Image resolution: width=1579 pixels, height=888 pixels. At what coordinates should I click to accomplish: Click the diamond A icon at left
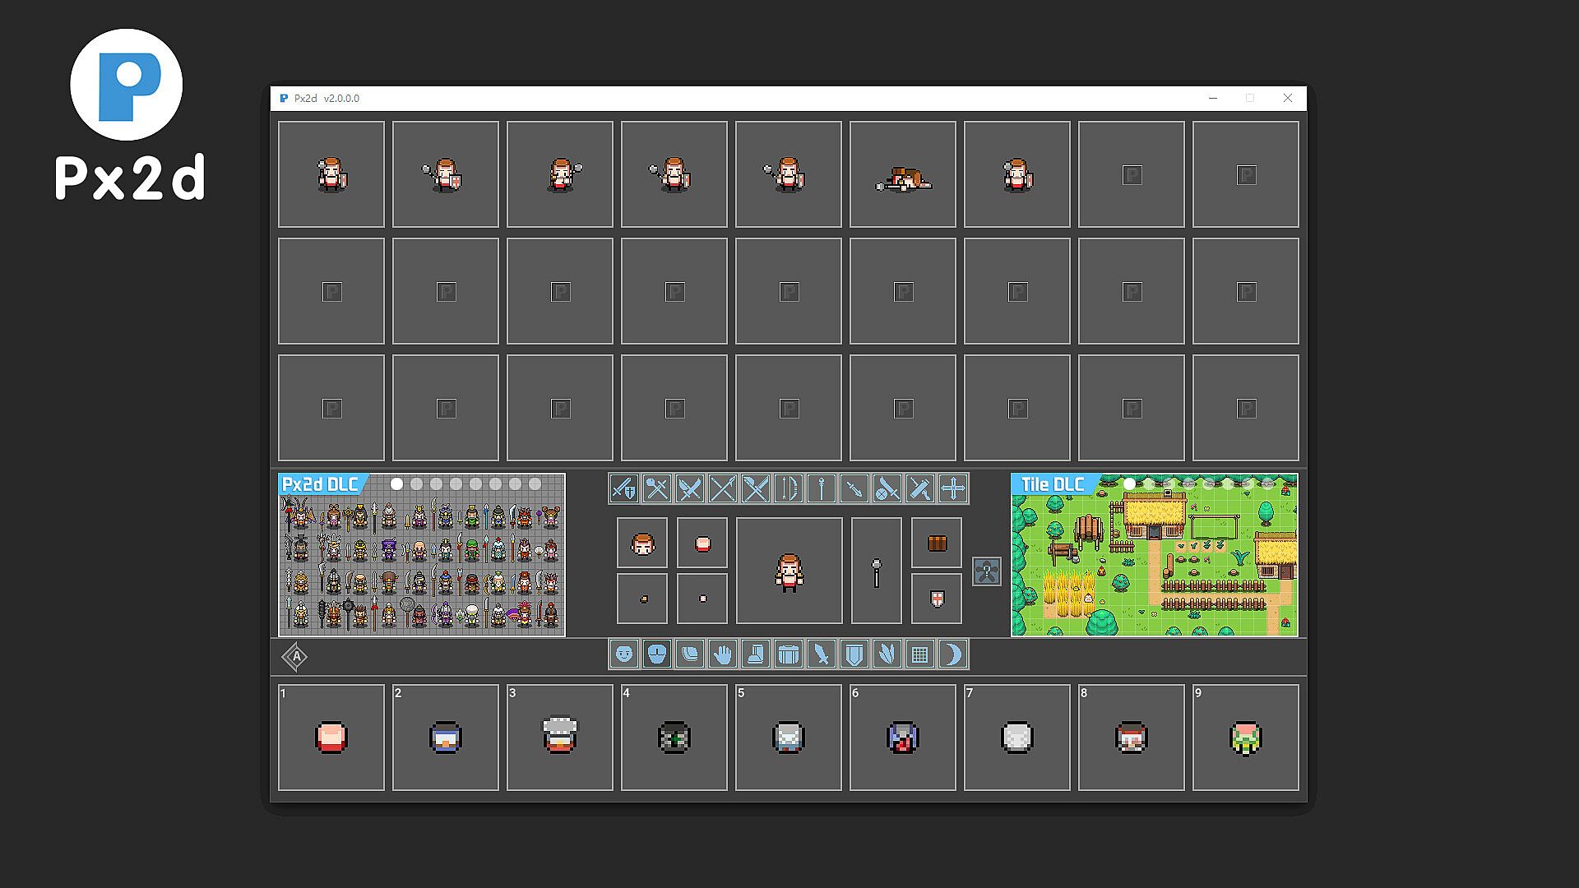295,657
